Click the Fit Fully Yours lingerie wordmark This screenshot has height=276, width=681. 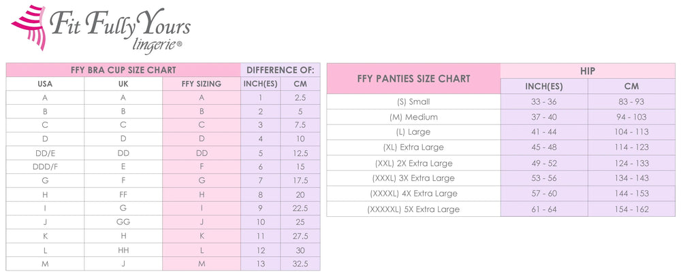click(123, 30)
